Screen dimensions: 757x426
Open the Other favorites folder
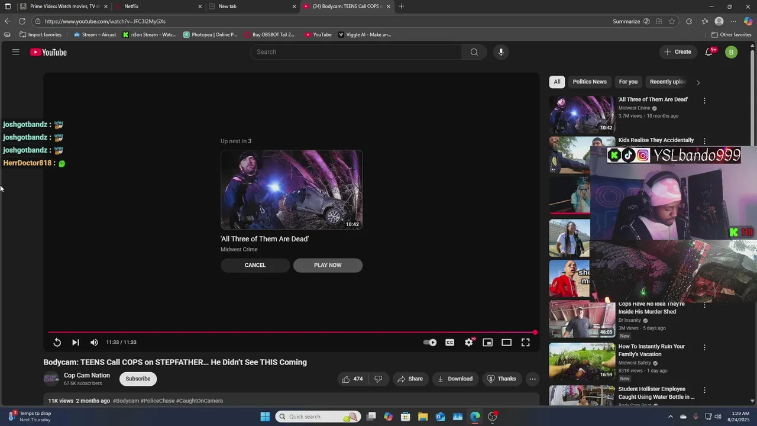(732, 34)
